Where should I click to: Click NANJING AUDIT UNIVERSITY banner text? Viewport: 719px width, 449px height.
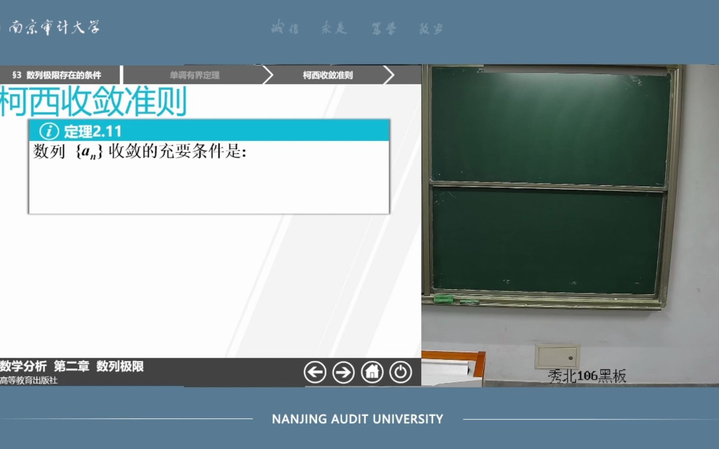[357, 419]
